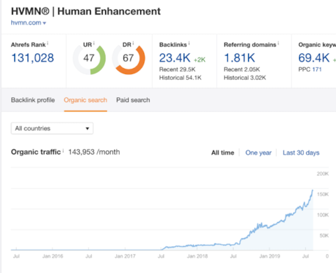Open the Organic keywords count 69.4K
This screenshot has height=273, width=336.
pos(314,58)
